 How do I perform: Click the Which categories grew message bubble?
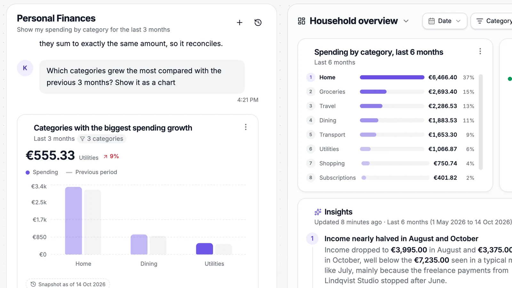point(142,77)
